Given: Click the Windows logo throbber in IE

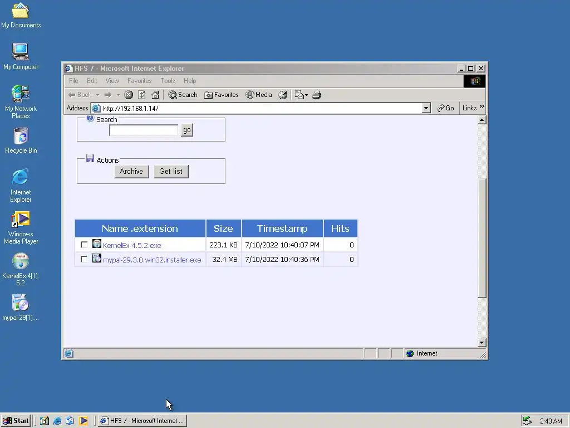Looking at the screenshot, I should point(475,81).
